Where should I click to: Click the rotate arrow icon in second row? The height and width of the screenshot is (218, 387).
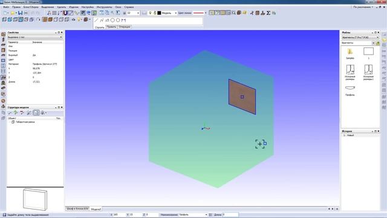pos(38,19)
